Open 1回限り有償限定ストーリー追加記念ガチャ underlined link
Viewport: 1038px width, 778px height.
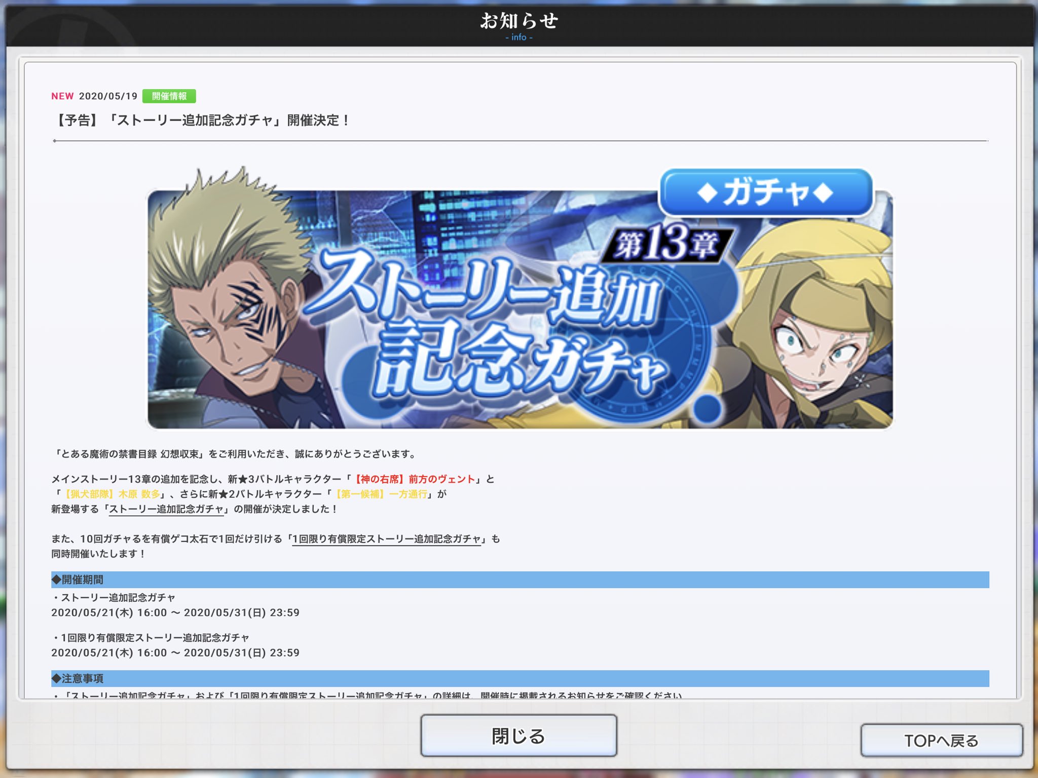click(x=386, y=539)
